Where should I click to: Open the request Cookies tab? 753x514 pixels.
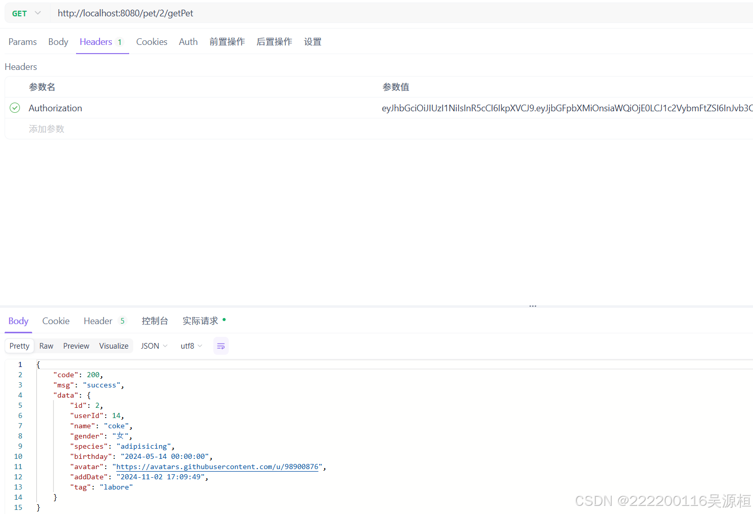click(x=152, y=42)
